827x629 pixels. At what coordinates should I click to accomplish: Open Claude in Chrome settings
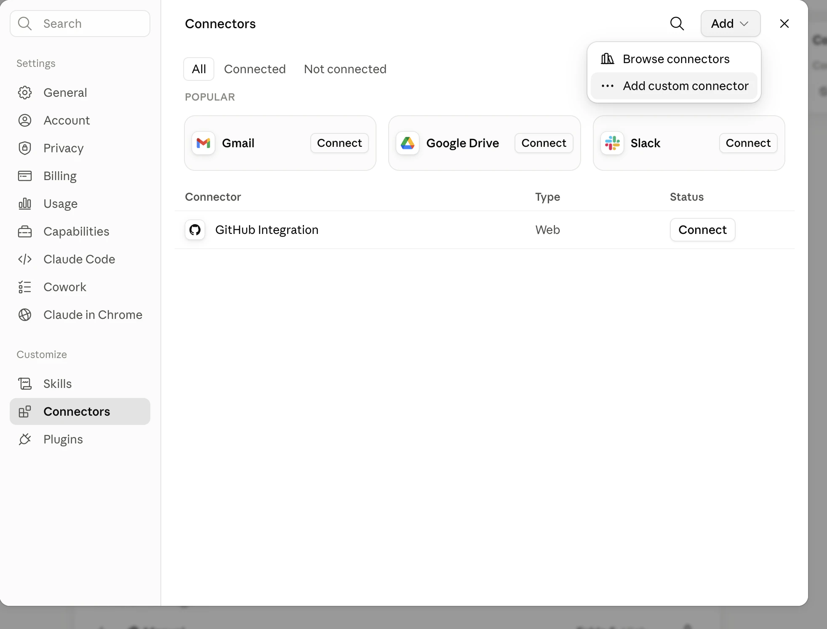(80, 315)
